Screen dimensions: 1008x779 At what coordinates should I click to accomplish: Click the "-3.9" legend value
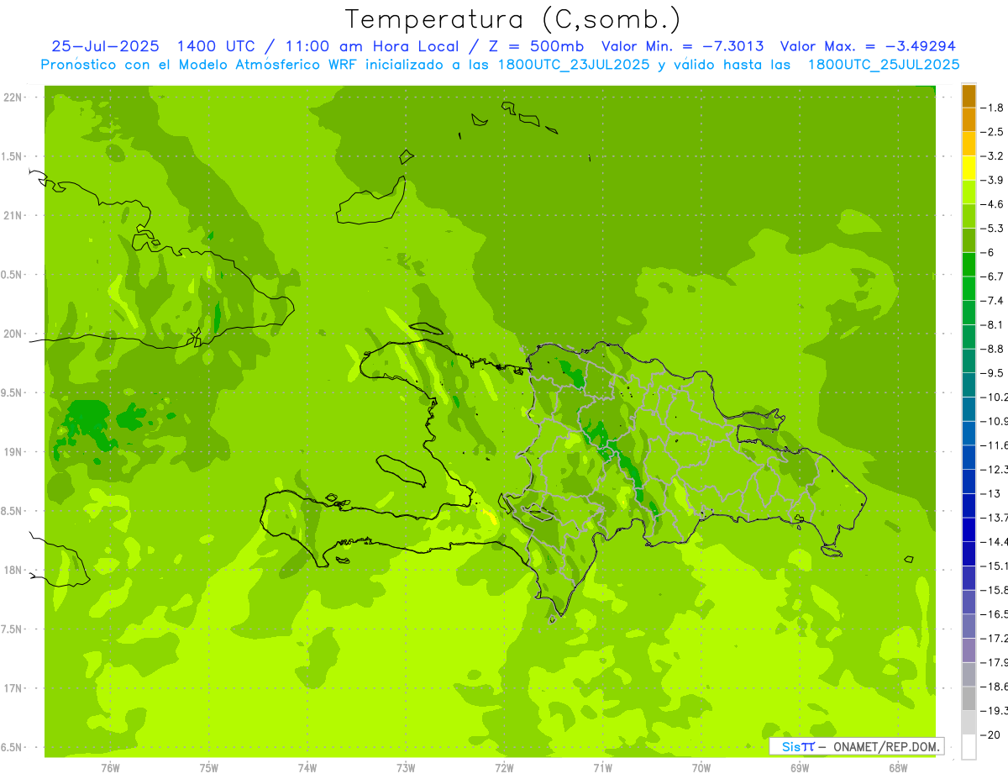click(992, 180)
